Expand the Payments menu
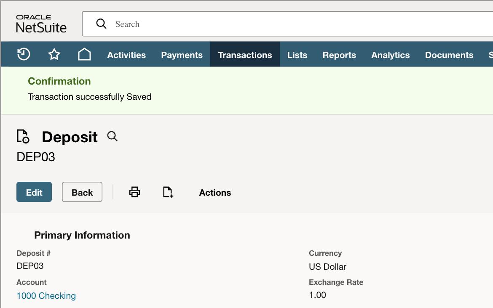Image resolution: width=493 pixels, height=308 pixels. point(182,54)
